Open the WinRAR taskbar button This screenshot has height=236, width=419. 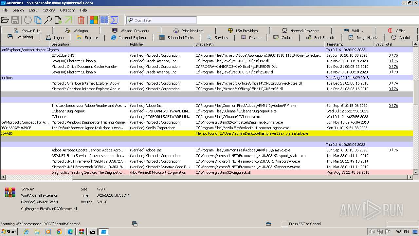(x=81, y=232)
